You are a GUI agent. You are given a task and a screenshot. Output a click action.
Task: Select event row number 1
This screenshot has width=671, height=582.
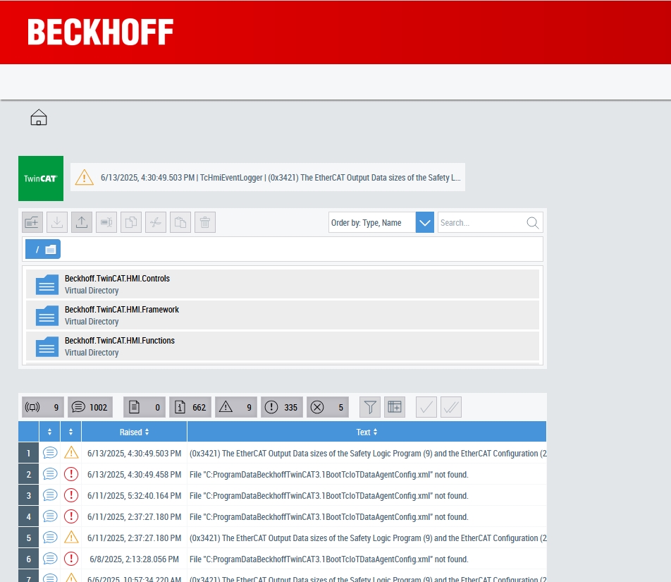[x=29, y=453]
